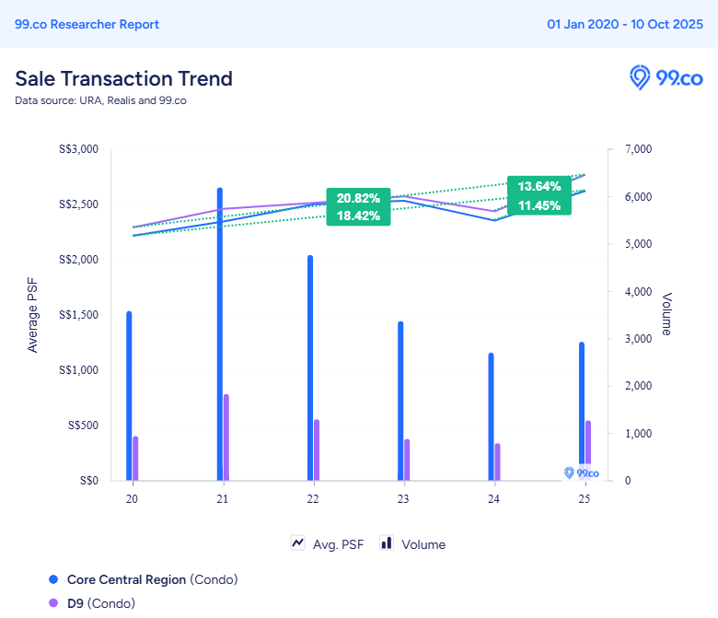The height and width of the screenshot is (618, 718).
Task: Click the Sale Transaction Trend title
Action: [123, 78]
